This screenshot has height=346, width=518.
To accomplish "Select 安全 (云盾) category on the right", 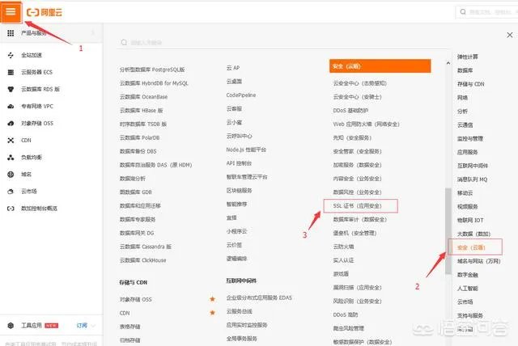I will pyautogui.click(x=471, y=247).
